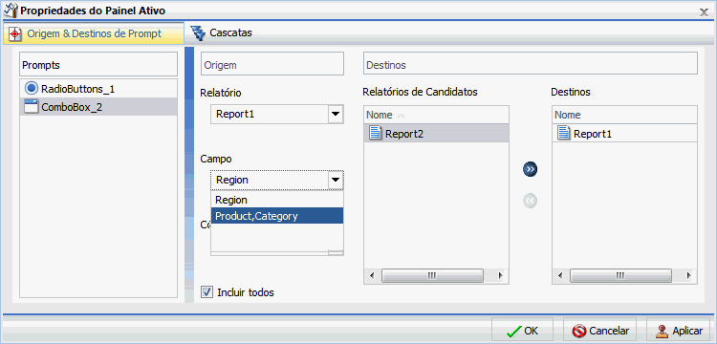Confirm with the OK button
Image resolution: width=717 pixels, height=344 pixels.
(522, 331)
